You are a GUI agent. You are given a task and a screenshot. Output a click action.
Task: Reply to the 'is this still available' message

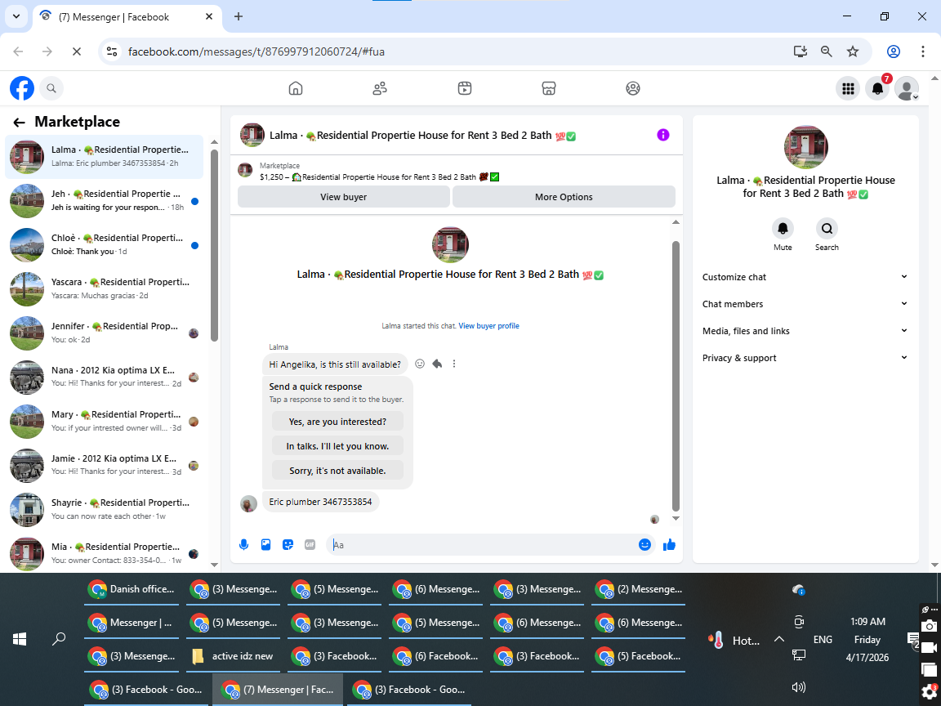437,364
